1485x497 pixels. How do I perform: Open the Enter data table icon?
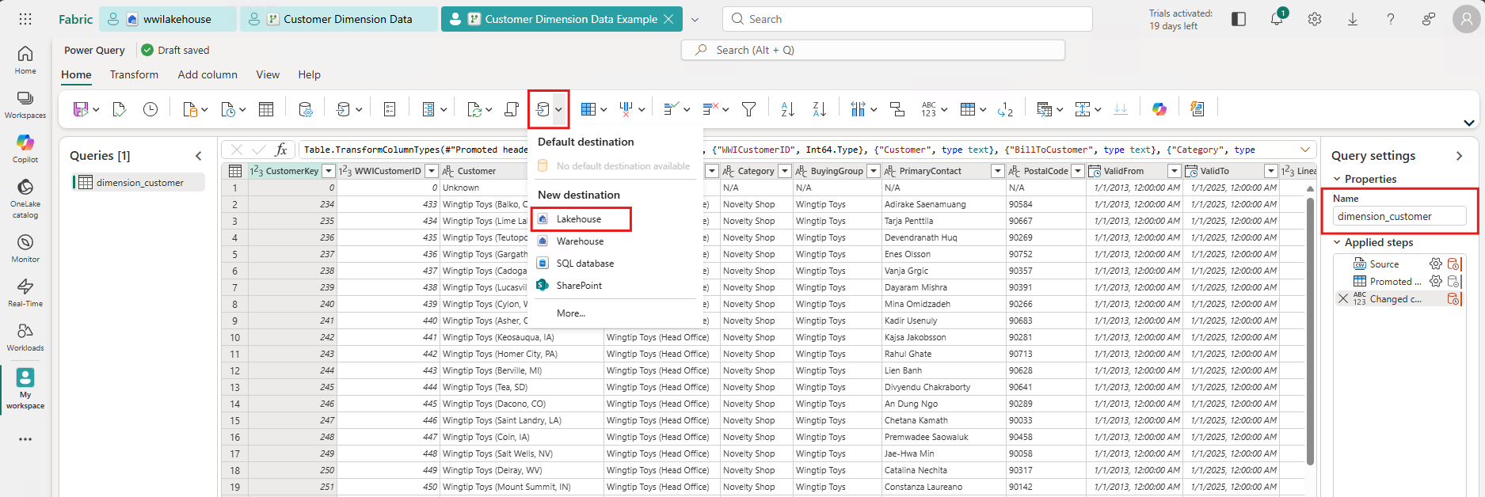point(266,109)
